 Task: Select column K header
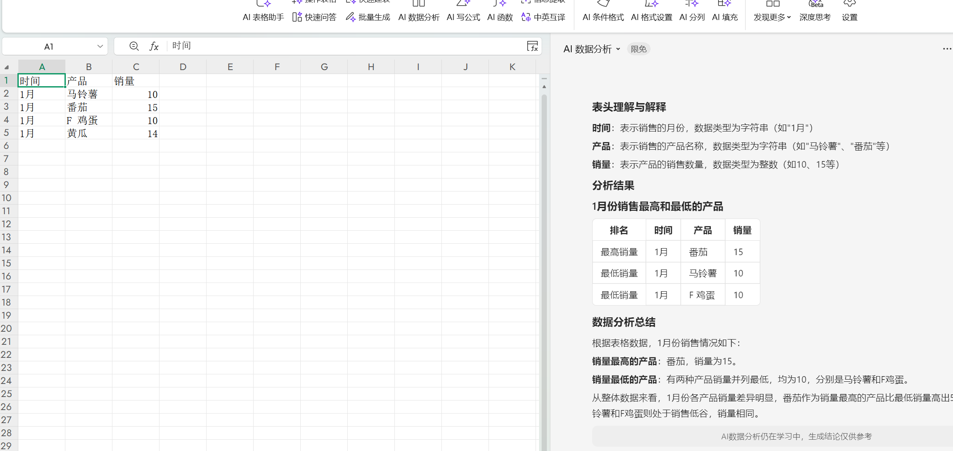coord(512,67)
